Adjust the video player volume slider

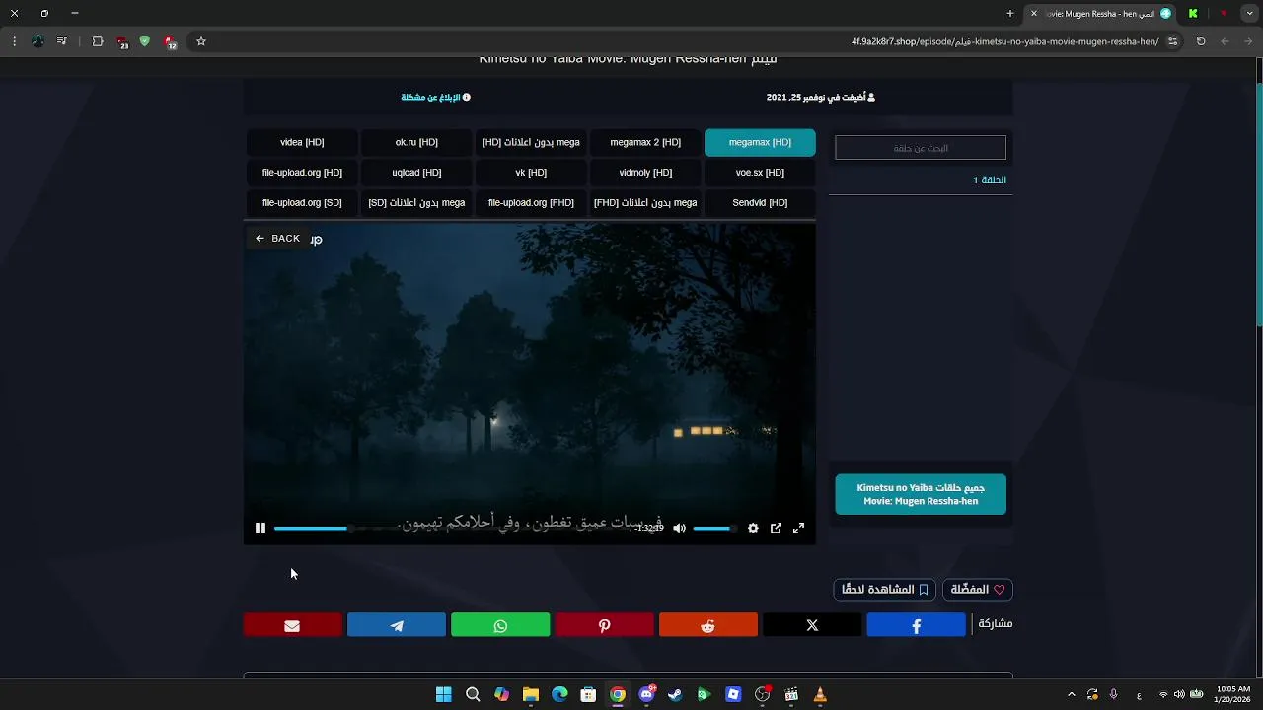pyautogui.click(x=714, y=529)
